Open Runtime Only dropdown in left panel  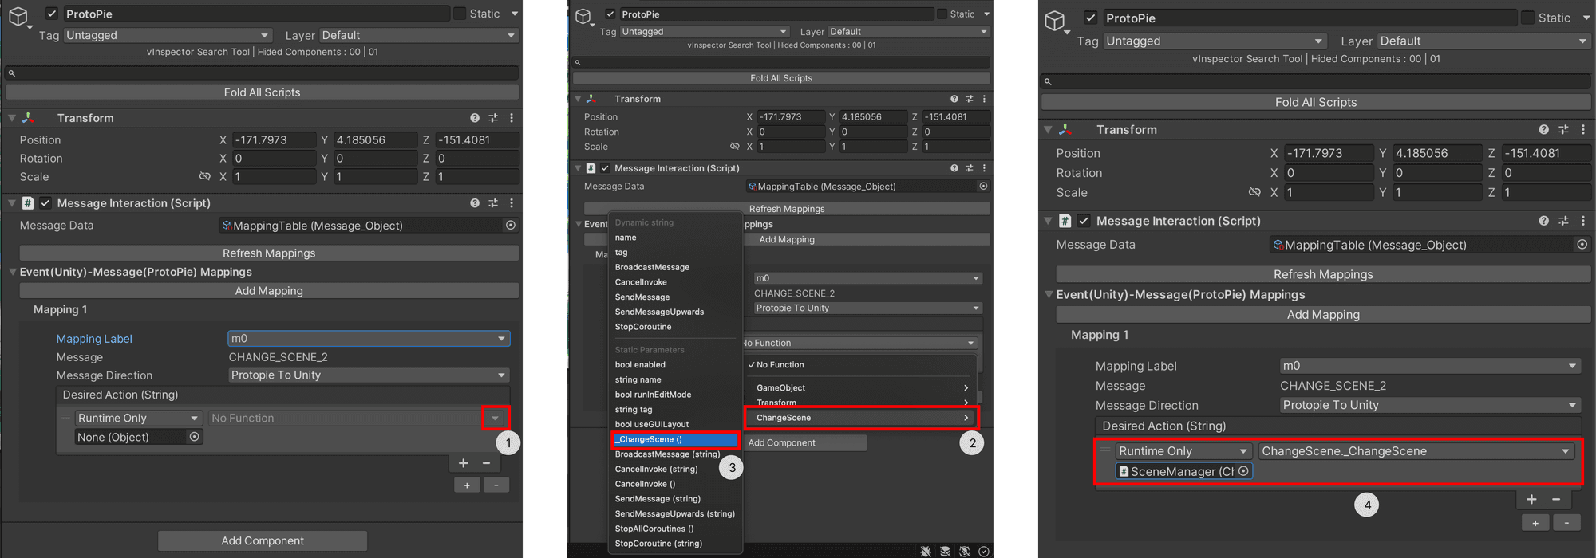coord(139,418)
